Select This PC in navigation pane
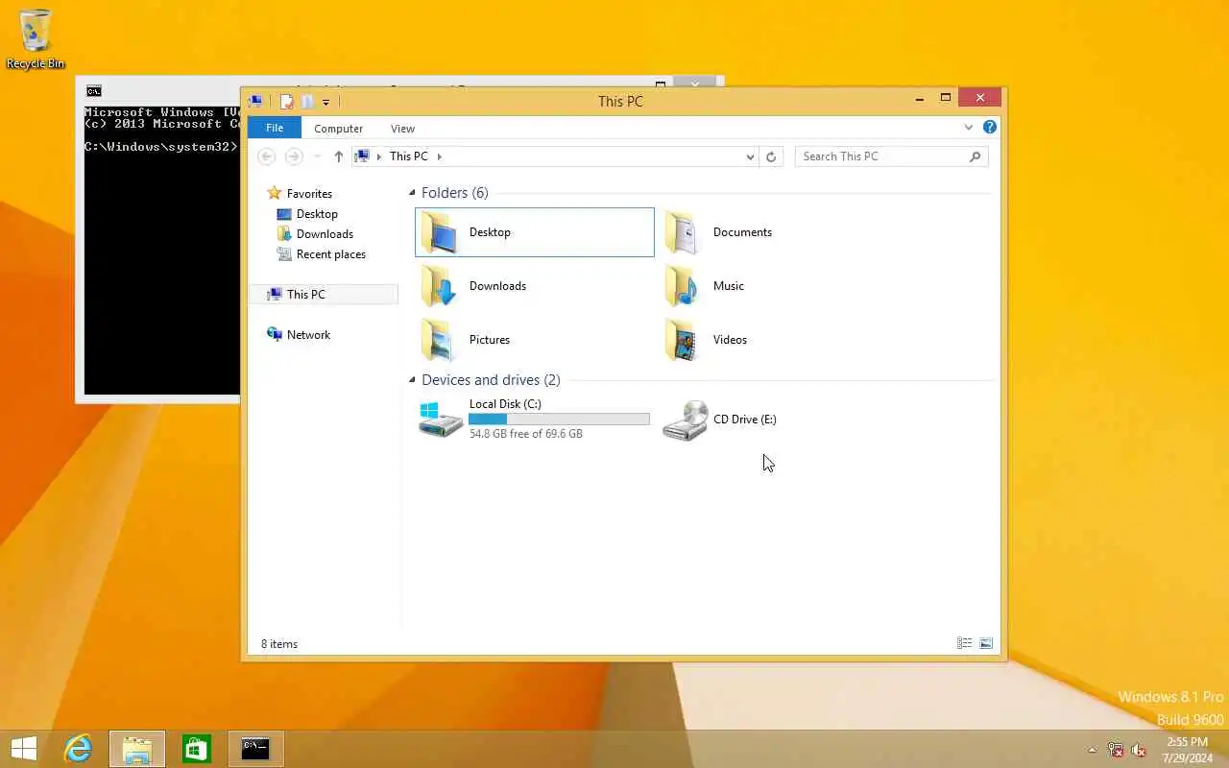The image size is (1229, 768). [323, 295]
